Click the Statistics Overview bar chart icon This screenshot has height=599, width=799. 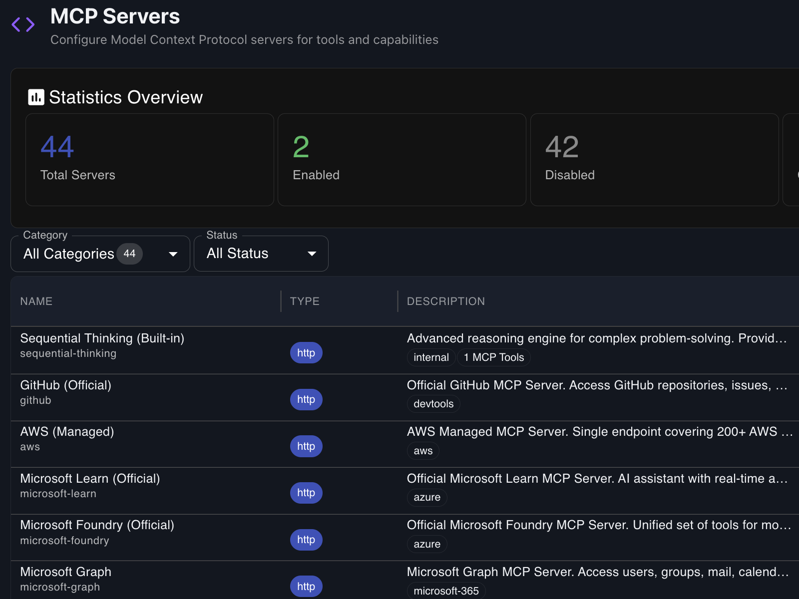click(x=36, y=97)
